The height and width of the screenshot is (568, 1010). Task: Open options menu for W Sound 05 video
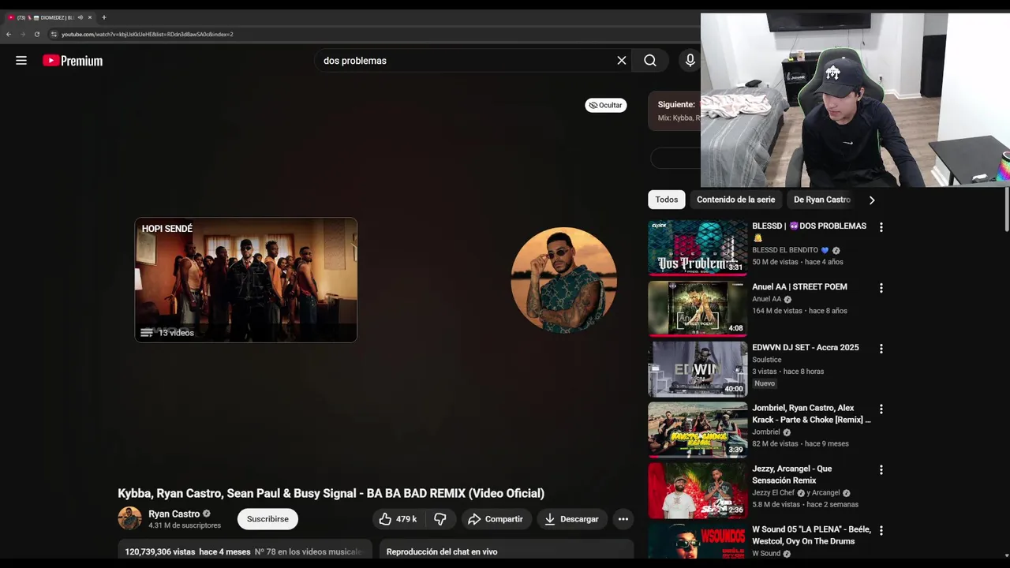click(x=881, y=531)
